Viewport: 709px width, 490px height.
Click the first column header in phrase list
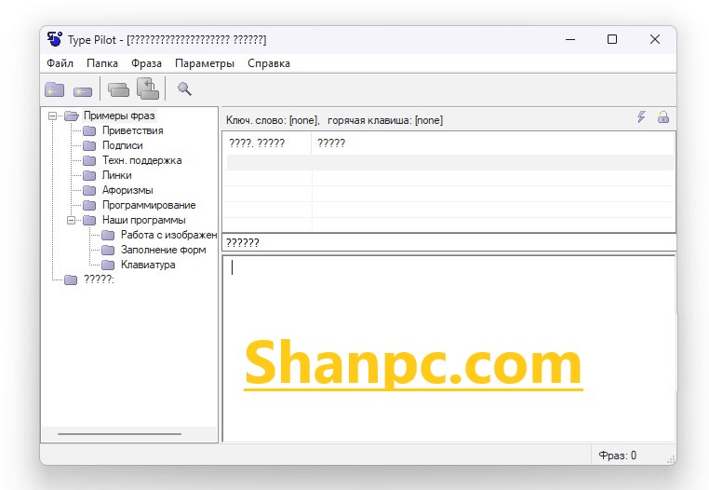pos(266,143)
